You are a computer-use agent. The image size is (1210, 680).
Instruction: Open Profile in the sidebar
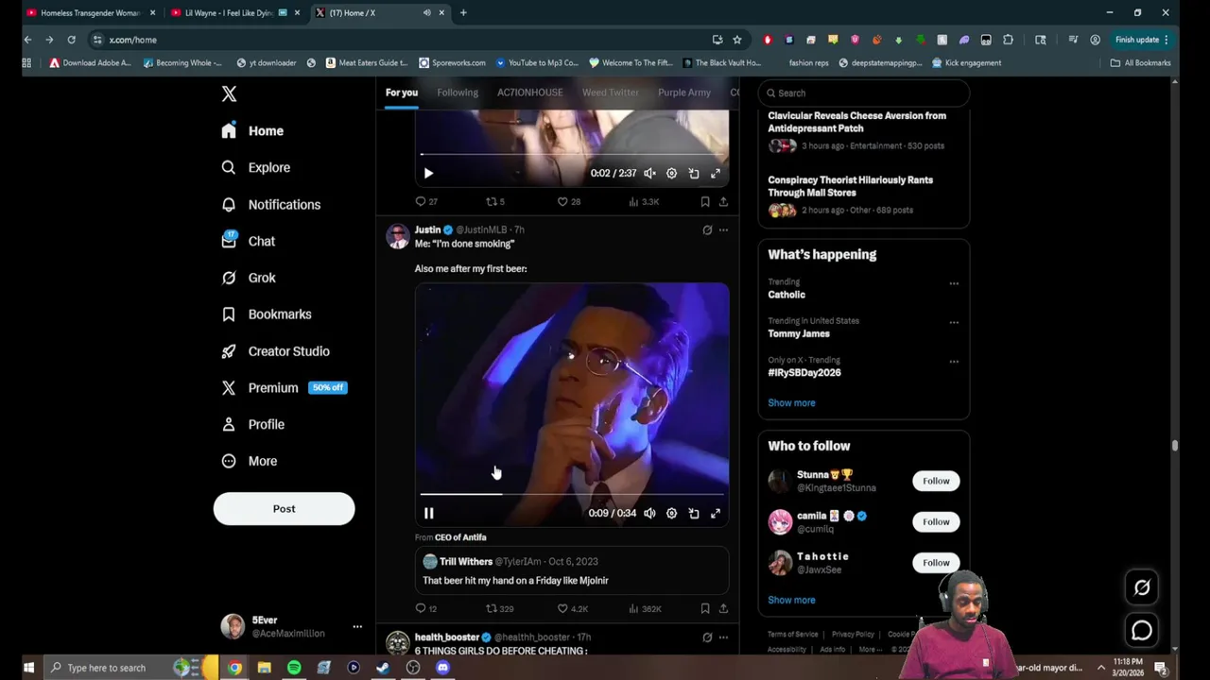[x=252, y=424]
